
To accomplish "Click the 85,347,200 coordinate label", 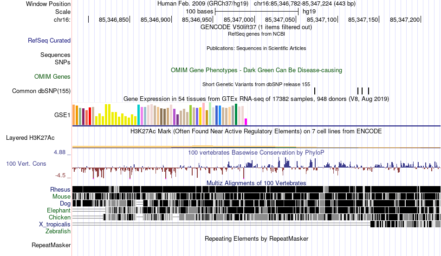I will [x=405, y=19].
